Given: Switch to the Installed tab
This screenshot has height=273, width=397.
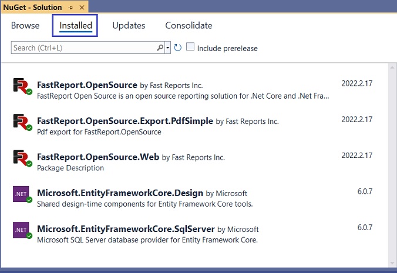Looking at the screenshot, I should point(76,25).
